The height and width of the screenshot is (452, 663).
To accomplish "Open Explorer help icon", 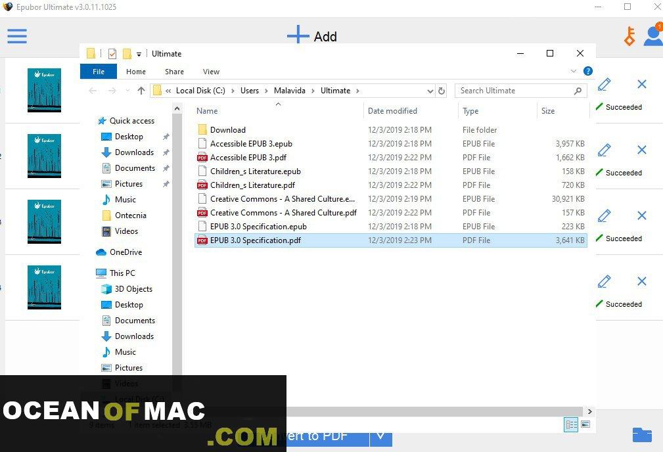I will point(587,71).
